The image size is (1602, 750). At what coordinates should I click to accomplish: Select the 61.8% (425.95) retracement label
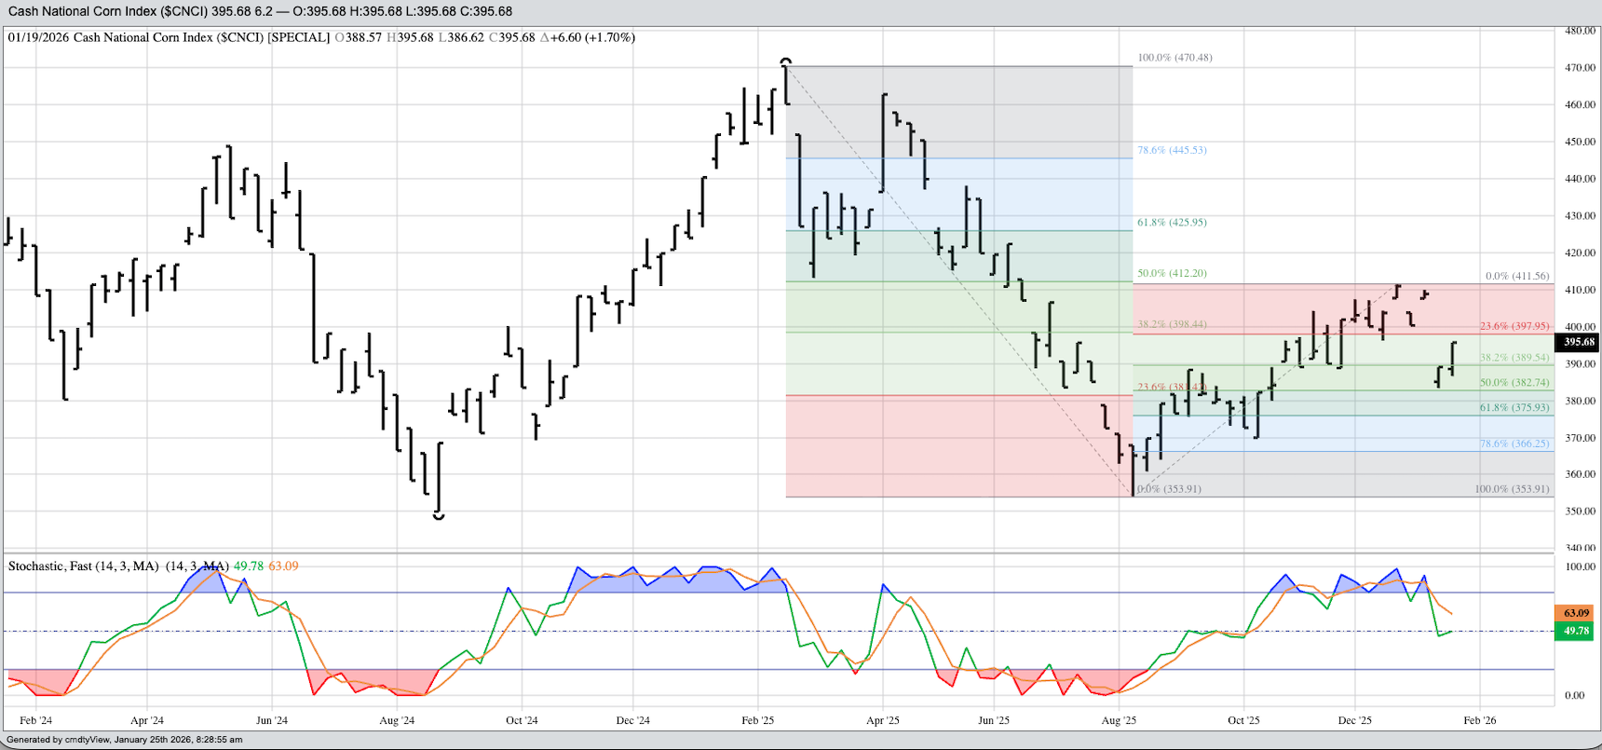pyautogui.click(x=1172, y=223)
